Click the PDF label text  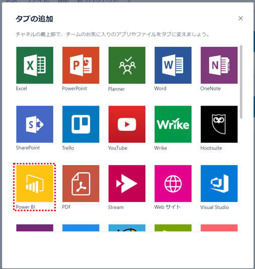pyautogui.click(x=66, y=207)
